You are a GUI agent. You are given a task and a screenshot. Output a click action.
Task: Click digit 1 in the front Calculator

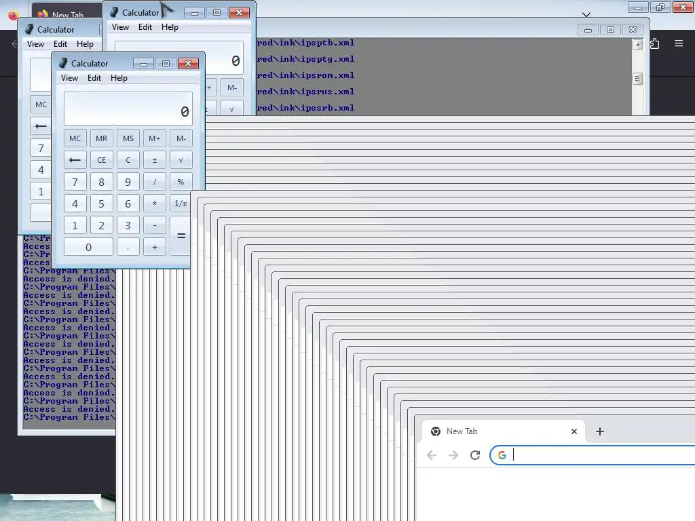[75, 225]
